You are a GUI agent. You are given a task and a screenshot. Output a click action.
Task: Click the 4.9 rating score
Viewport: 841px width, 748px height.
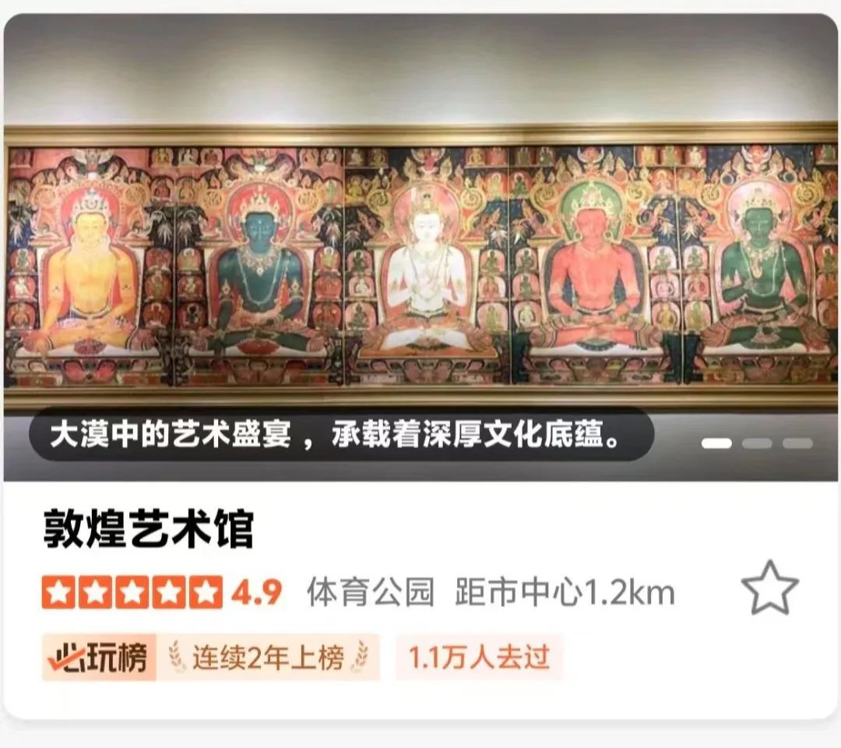point(257,592)
